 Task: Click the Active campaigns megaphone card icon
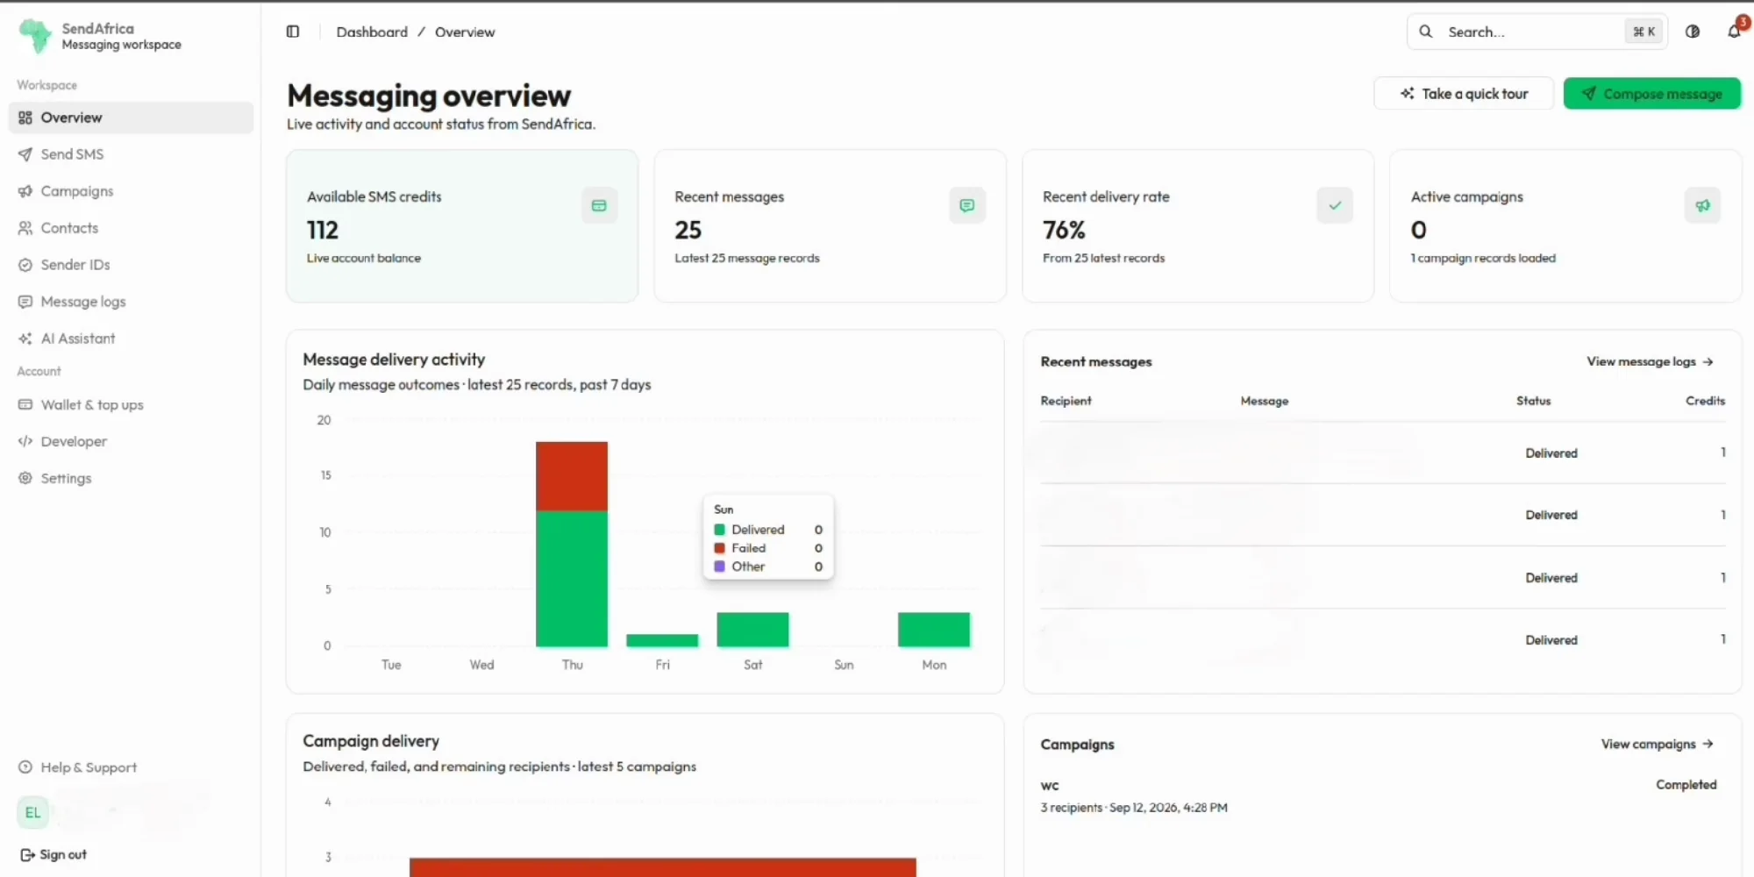pyautogui.click(x=1702, y=206)
